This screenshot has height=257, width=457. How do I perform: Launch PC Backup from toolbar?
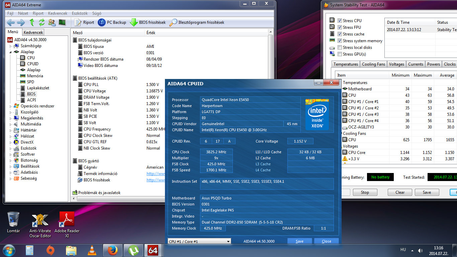point(112,22)
